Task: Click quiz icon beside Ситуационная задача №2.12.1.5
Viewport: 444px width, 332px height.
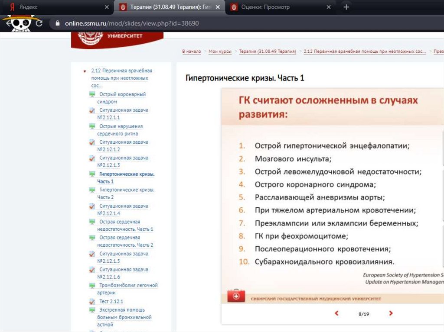Action: pyautogui.click(x=92, y=254)
